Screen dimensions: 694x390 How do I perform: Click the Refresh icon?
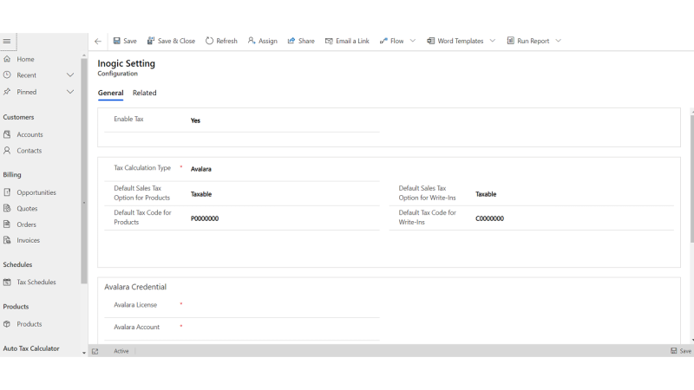tap(210, 41)
